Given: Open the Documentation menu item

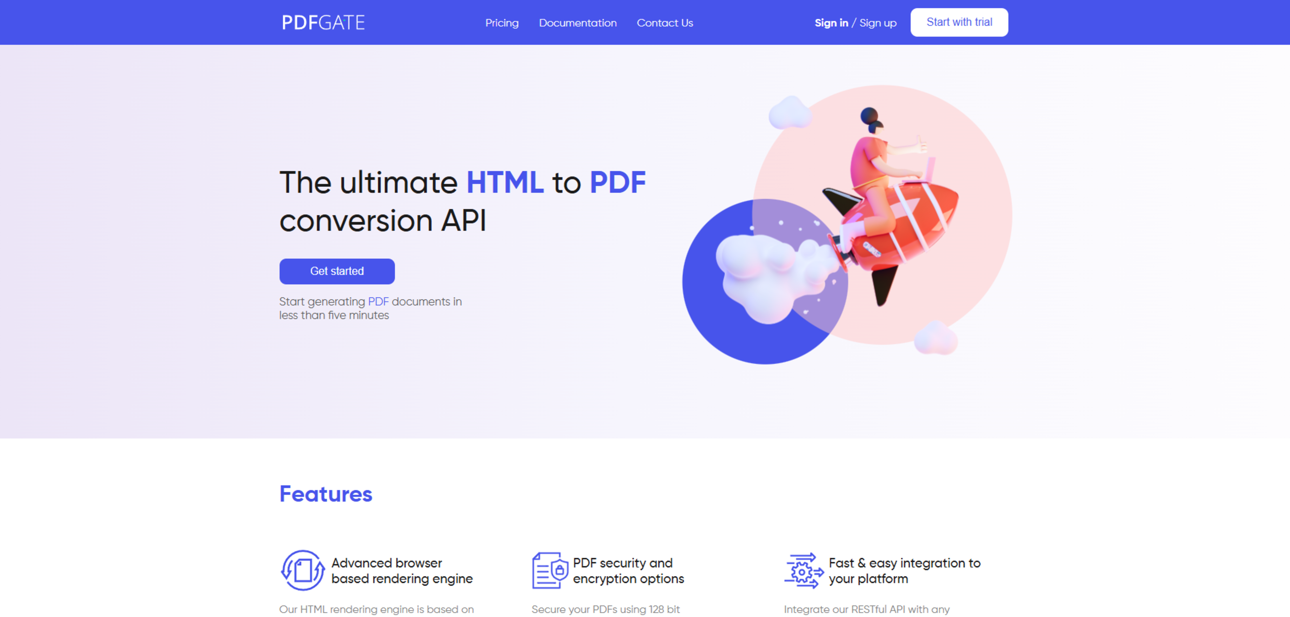Looking at the screenshot, I should (x=577, y=23).
